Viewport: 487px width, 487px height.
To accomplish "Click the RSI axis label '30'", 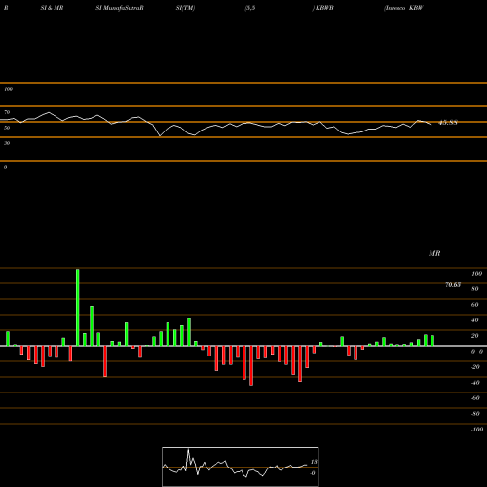I will (x=7, y=143).
